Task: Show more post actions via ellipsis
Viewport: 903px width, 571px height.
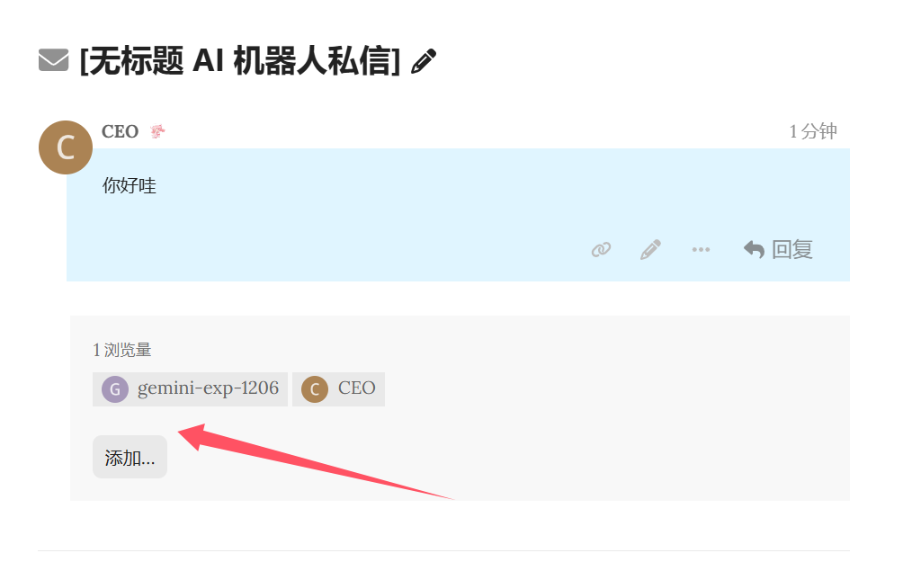Action: click(701, 250)
